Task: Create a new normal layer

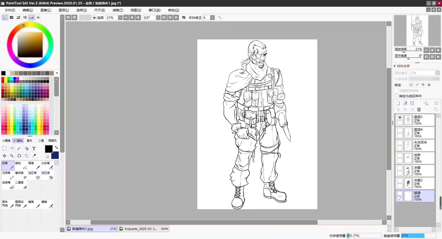Action: pyautogui.click(x=398, y=103)
